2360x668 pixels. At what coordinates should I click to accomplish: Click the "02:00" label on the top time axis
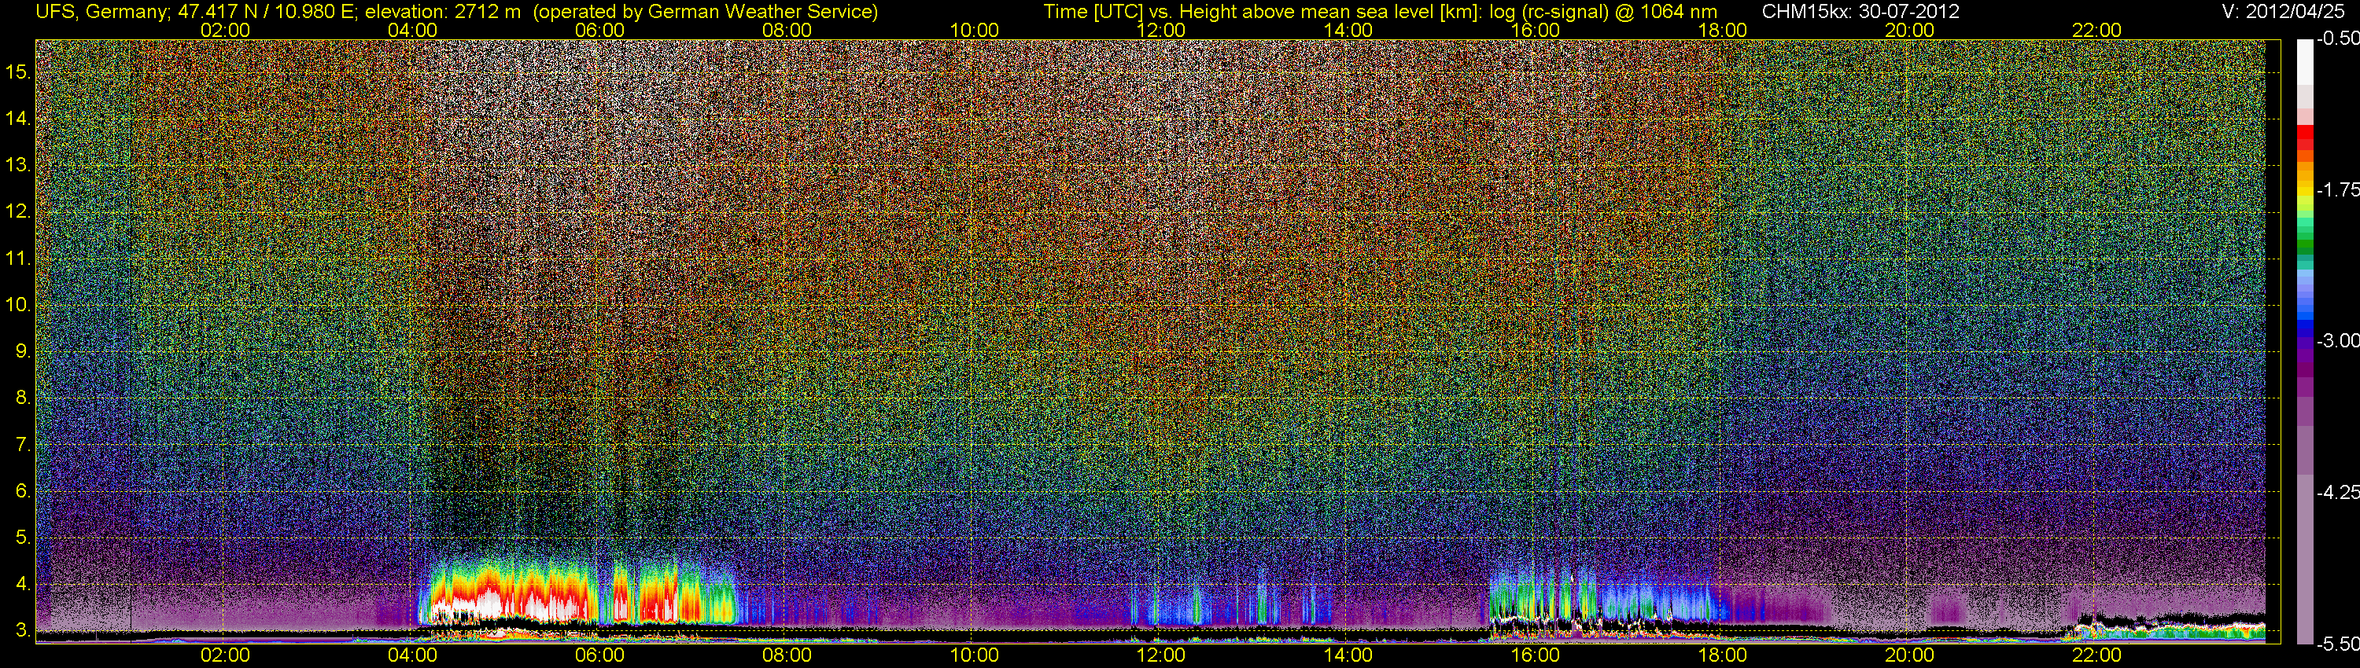pyautogui.click(x=225, y=30)
